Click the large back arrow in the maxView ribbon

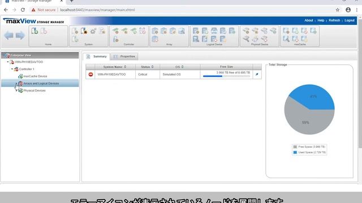click(x=9, y=36)
